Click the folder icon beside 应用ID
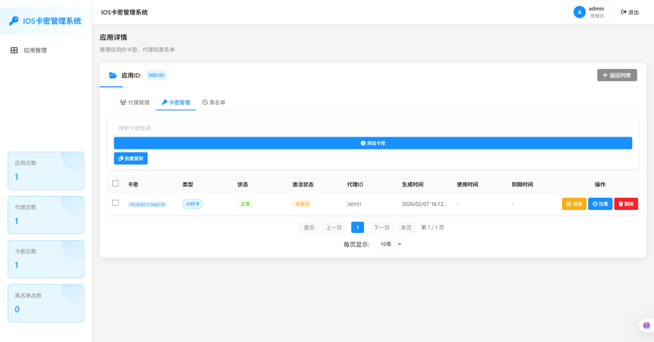The width and height of the screenshot is (654, 342). pyautogui.click(x=113, y=75)
